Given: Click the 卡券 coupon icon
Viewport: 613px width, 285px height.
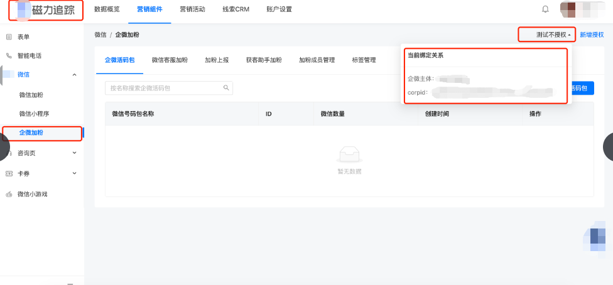Looking at the screenshot, I should point(9,174).
